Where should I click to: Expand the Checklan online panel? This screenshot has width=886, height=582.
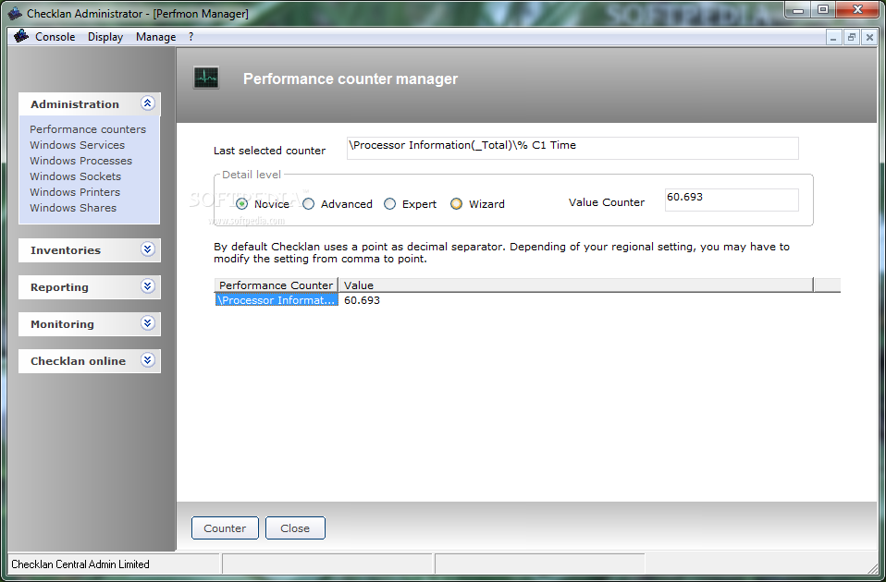point(147,360)
